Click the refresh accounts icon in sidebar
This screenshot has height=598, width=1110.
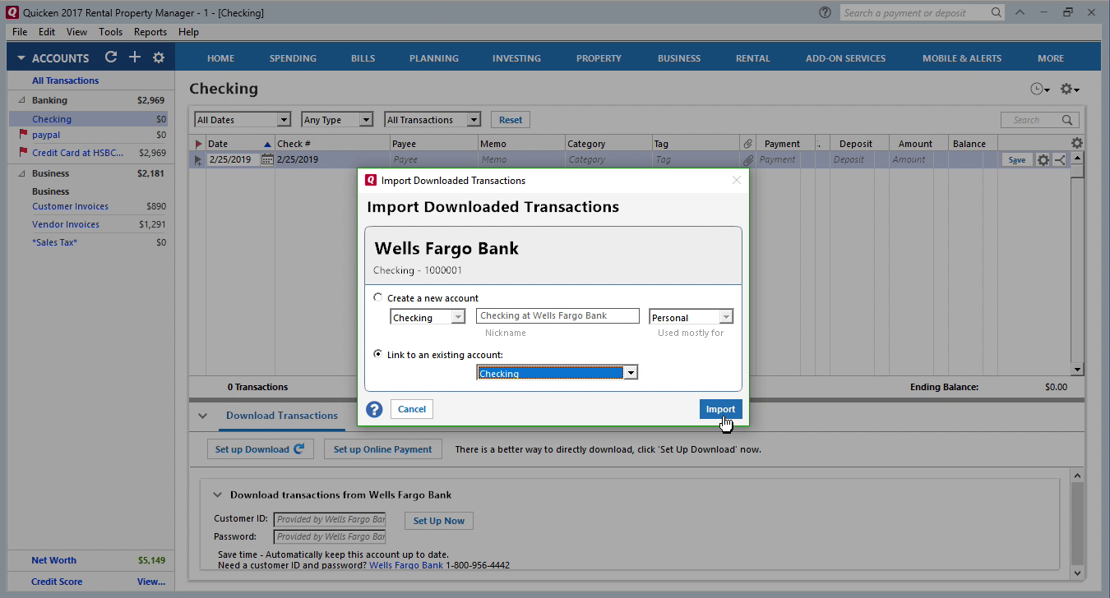tap(111, 57)
